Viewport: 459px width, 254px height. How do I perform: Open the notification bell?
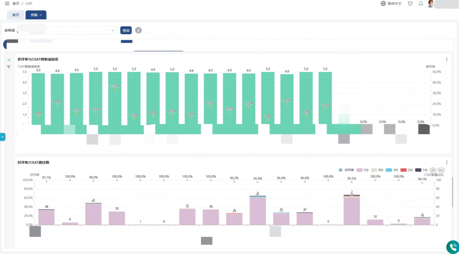click(x=420, y=4)
